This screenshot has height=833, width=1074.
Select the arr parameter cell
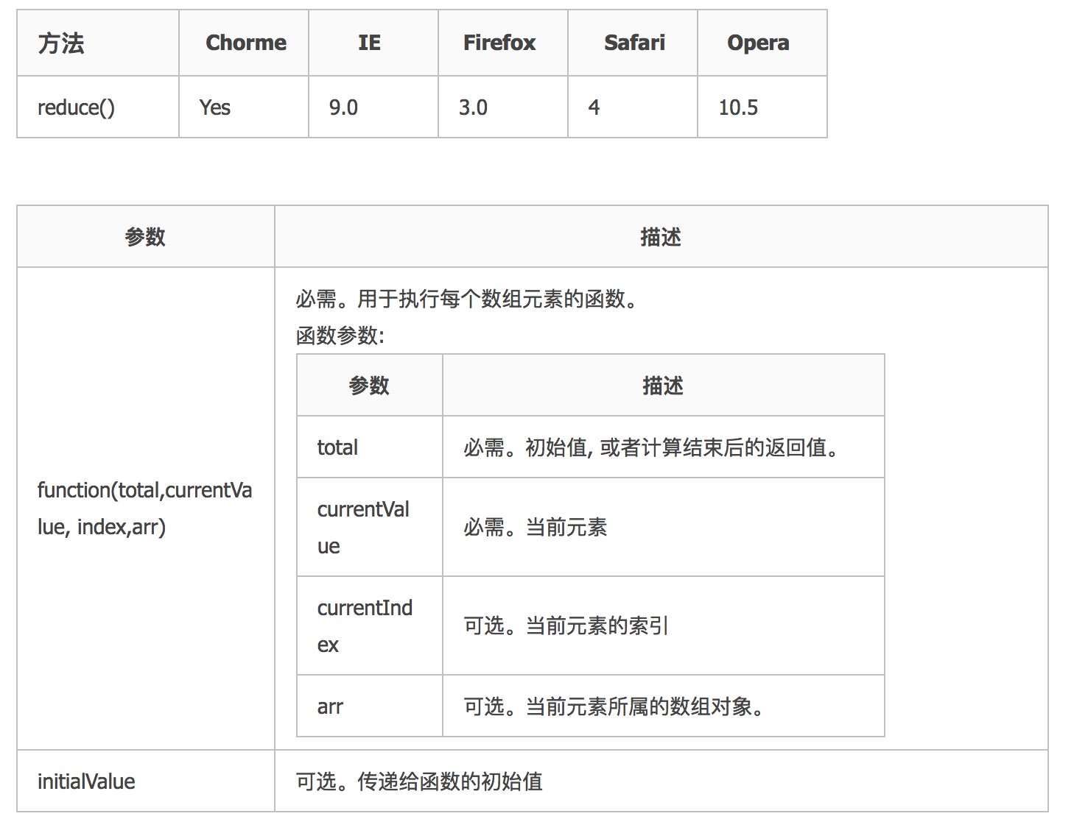pyautogui.click(x=370, y=706)
